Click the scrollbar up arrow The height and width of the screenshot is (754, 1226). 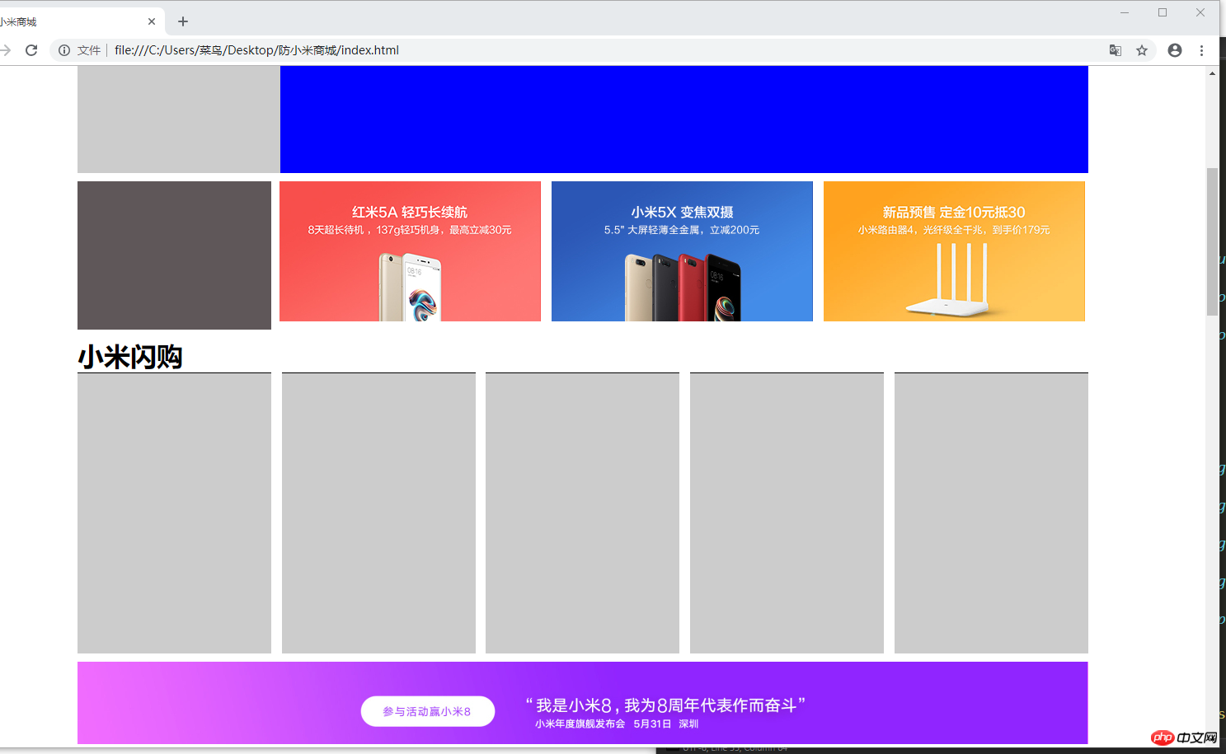coord(1212,73)
